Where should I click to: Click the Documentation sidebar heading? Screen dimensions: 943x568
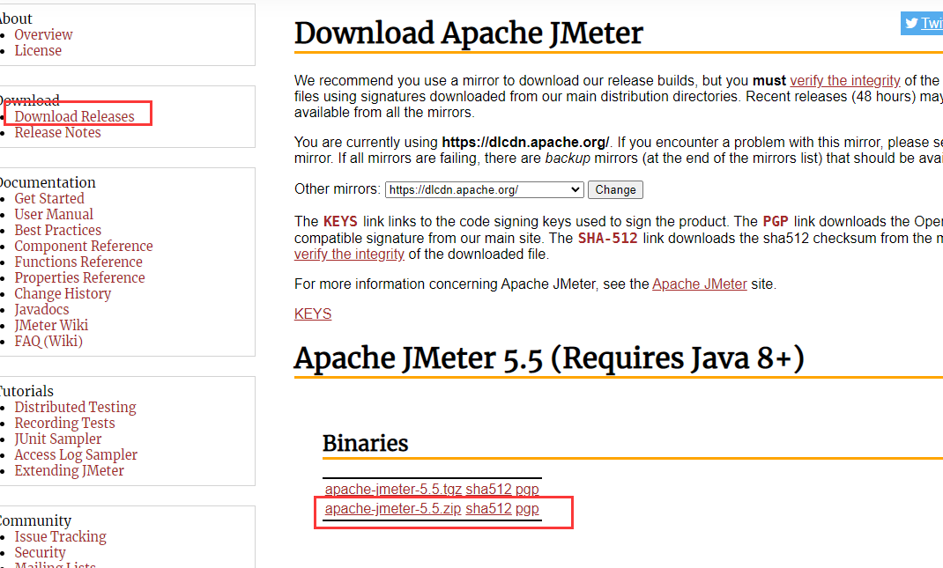pos(47,182)
